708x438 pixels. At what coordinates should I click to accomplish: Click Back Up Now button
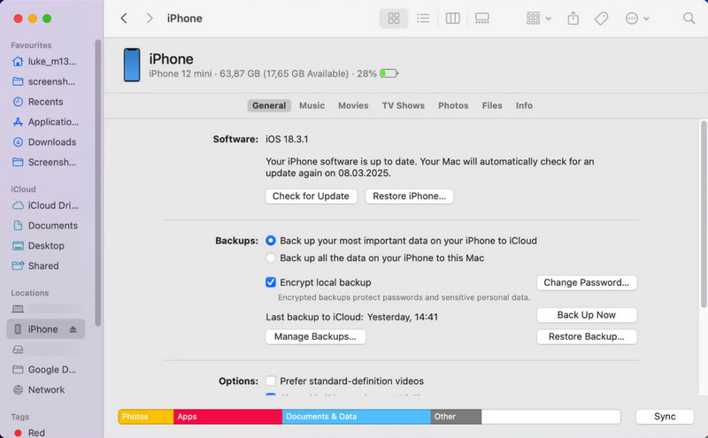[587, 315]
